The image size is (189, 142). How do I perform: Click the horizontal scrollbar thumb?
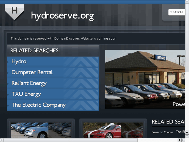click(x=70, y=140)
